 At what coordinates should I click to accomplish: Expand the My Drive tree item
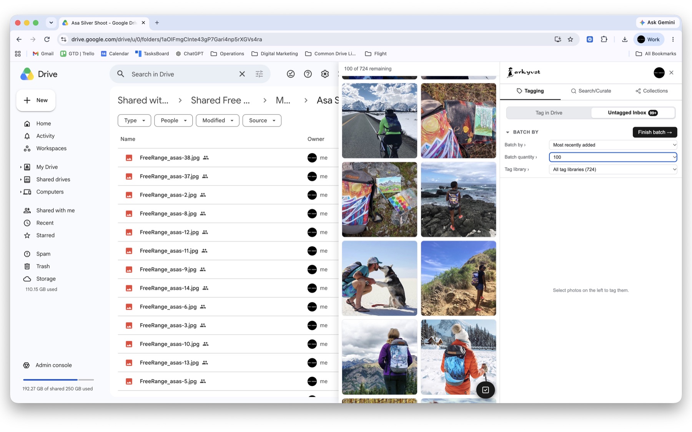pyautogui.click(x=21, y=167)
